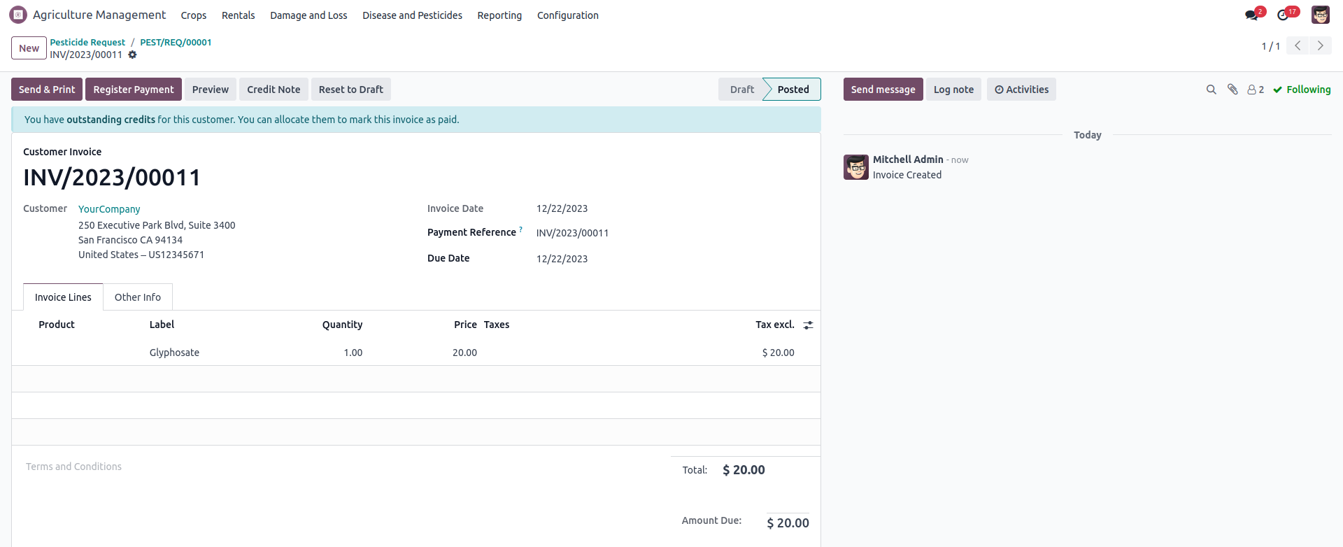Click the gear icon beside INV/2023/00011
The height and width of the screenshot is (547, 1343).
(132, 55)
